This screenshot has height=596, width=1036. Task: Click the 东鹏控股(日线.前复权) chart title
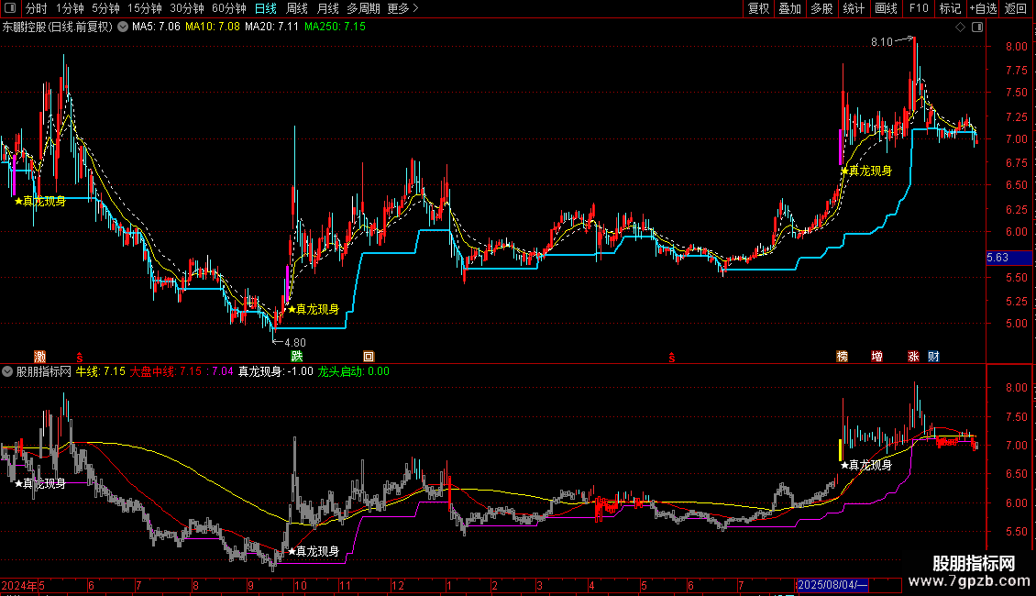(58, 28)
